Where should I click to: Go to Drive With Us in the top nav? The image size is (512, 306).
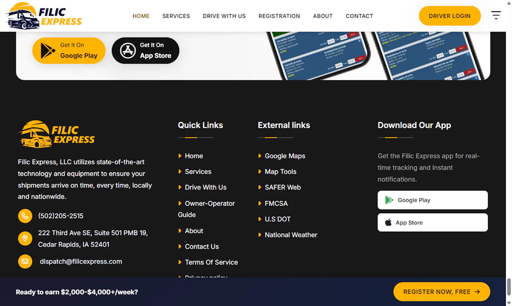pos(224,16)
